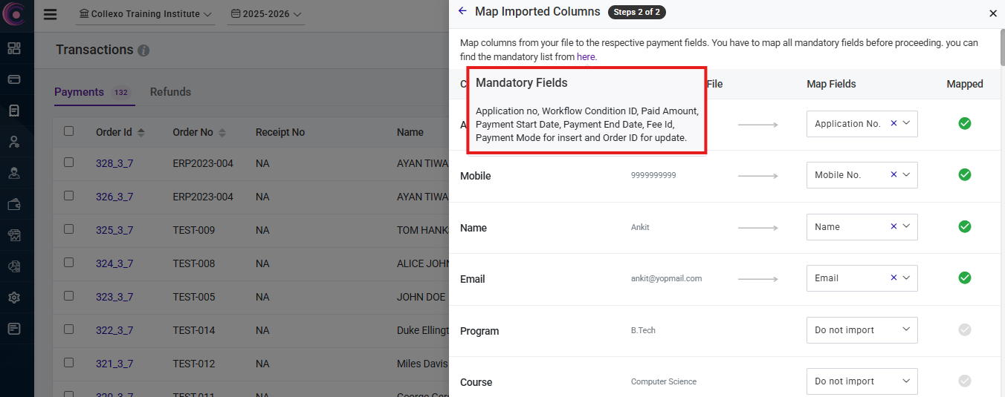1005x397 pixels.
Task: Click the Transactions info icon
Action: click(x=143, y=50)
